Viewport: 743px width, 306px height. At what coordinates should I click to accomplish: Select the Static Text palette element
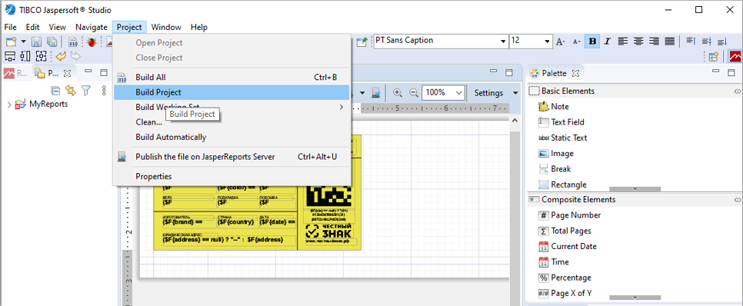(x=563, y=138)
